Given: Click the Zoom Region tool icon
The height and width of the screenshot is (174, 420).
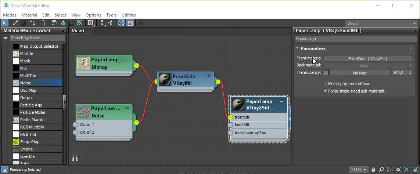Looking at the screenshot, I should (x=390, y=170).
